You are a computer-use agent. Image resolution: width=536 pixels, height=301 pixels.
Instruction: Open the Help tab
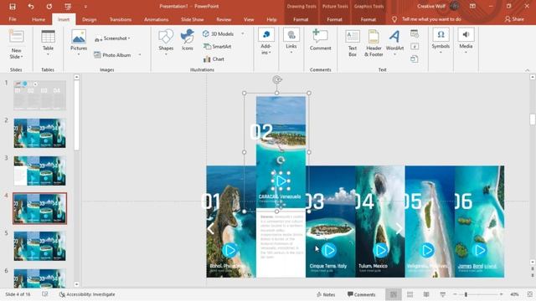pos(271,19)
